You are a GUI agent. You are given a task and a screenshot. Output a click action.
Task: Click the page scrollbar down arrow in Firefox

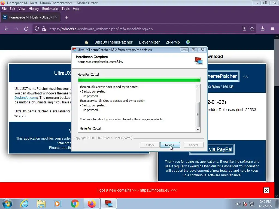point(277,196)
